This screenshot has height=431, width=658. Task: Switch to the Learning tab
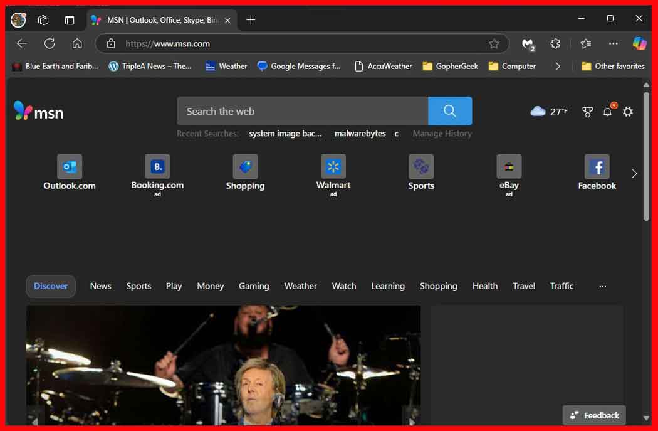tap(388, 287)
